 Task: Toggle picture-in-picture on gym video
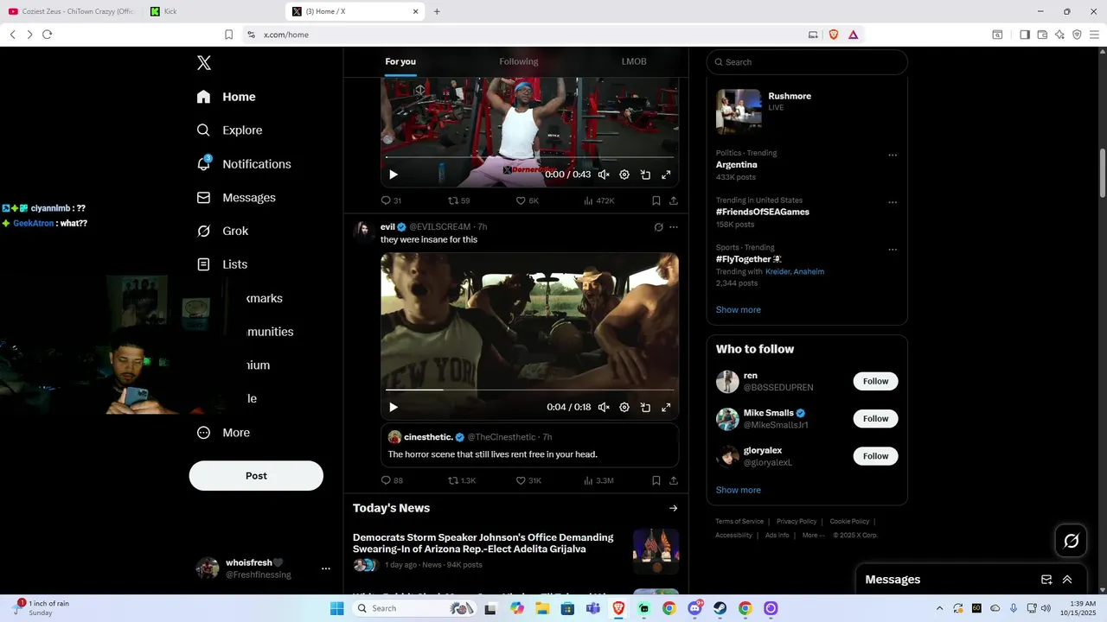coord(645,175)
